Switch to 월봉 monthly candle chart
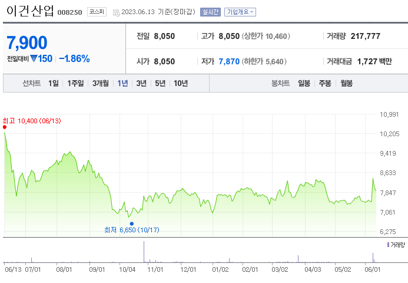This screenshot has height=283, width=408. point(346,83)
